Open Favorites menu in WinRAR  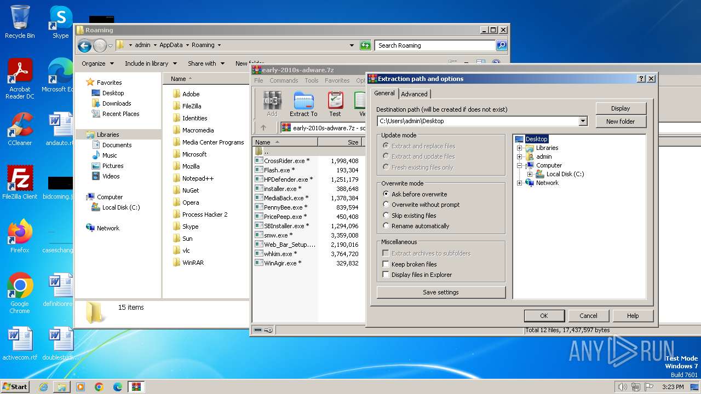[337, 80]
